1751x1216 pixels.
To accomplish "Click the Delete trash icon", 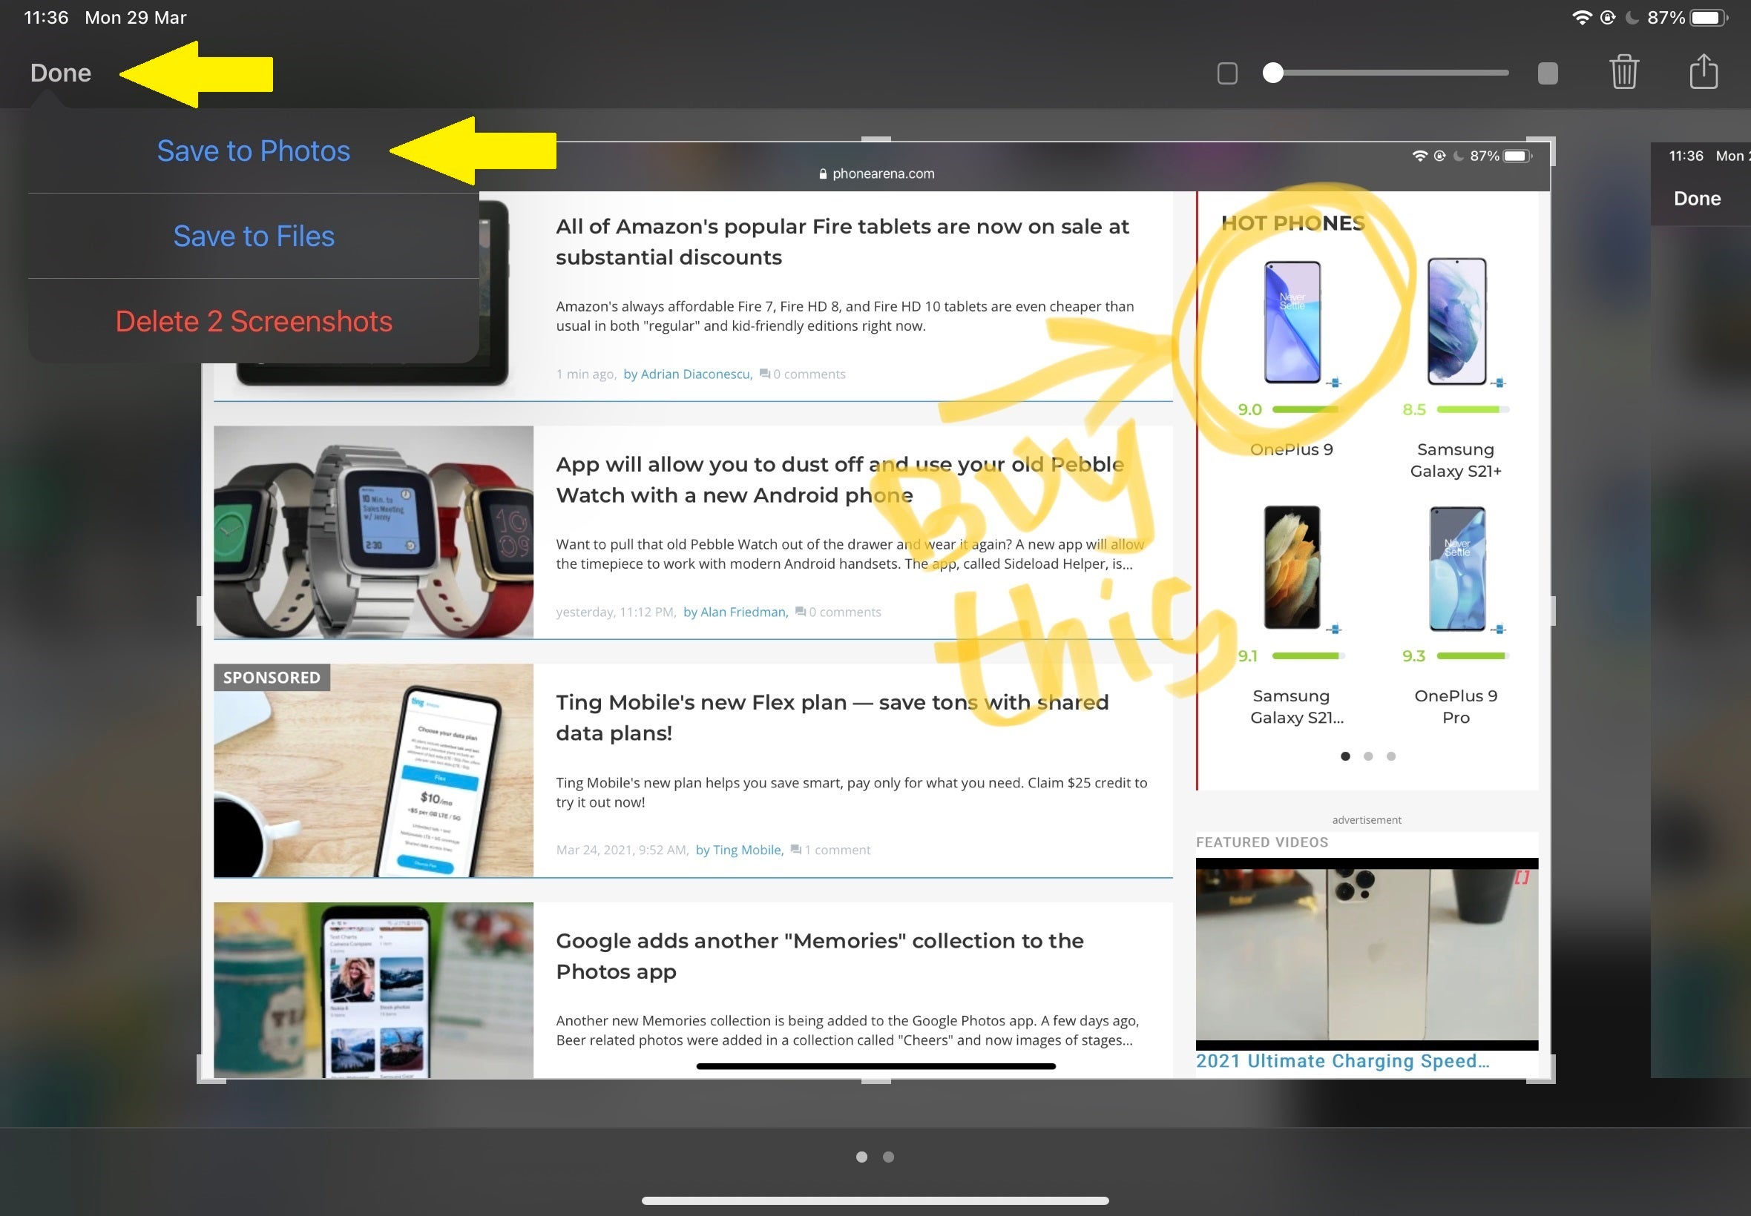I will point(1625,70).
